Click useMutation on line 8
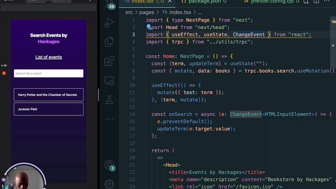Viewport: 336px width, 189px height. [313, 71]
